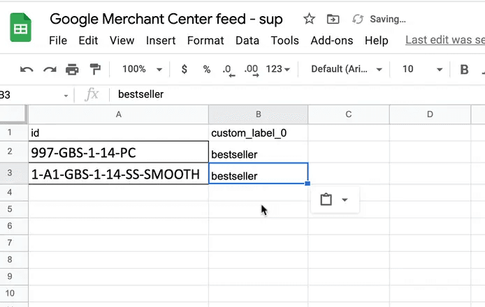Select column B header
485x307 pixels.
[259, 114]
